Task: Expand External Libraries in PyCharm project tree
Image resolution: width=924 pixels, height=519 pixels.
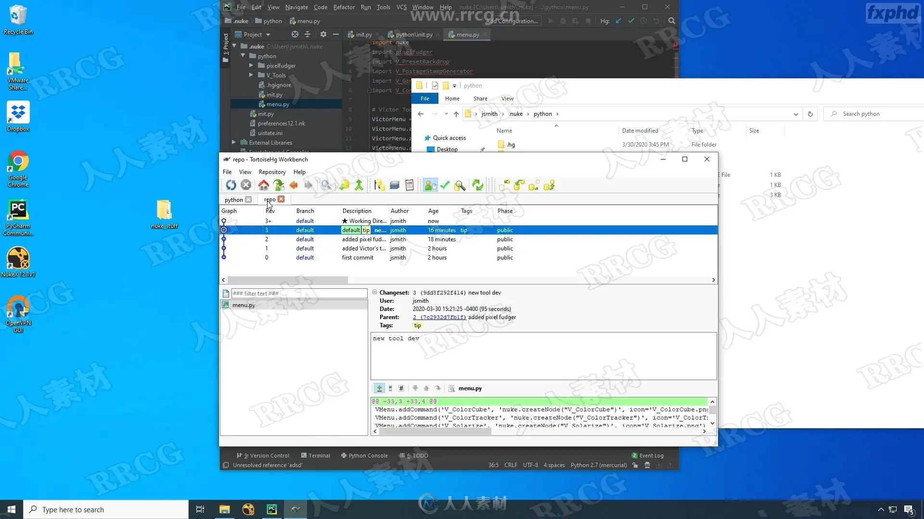Action: pyautogui.click(x=234, y=143)
